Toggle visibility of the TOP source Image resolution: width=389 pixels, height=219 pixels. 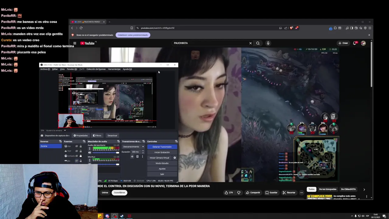[77, 151]
